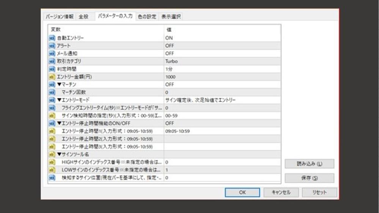Click the icon beside 取引カテゴリ row

click(52, 61)
